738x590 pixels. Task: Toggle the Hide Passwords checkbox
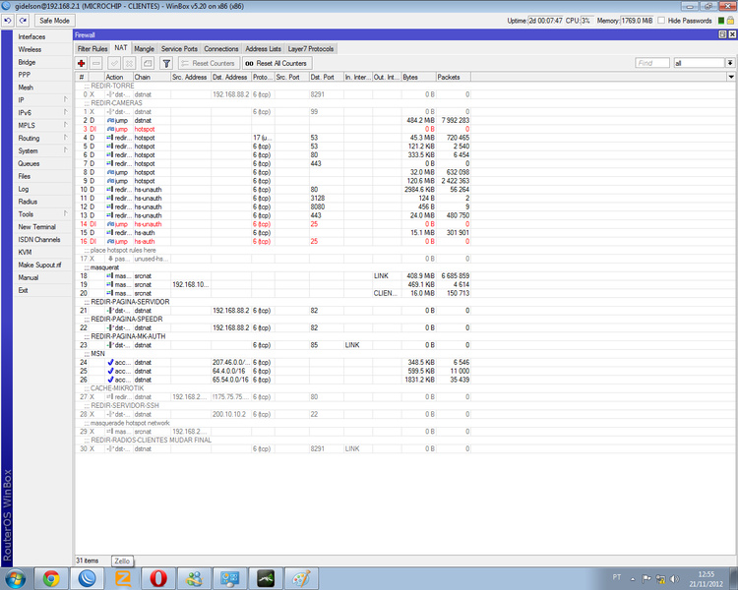pyautogui.click(x=661, y=21)
